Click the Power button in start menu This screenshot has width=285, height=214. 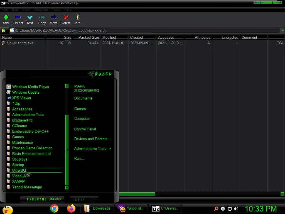pyautogui.click(x=84, y=199)
